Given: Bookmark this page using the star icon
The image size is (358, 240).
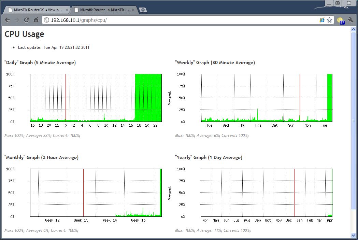Looking at the screenshot, I should click(x=330, y=20).
